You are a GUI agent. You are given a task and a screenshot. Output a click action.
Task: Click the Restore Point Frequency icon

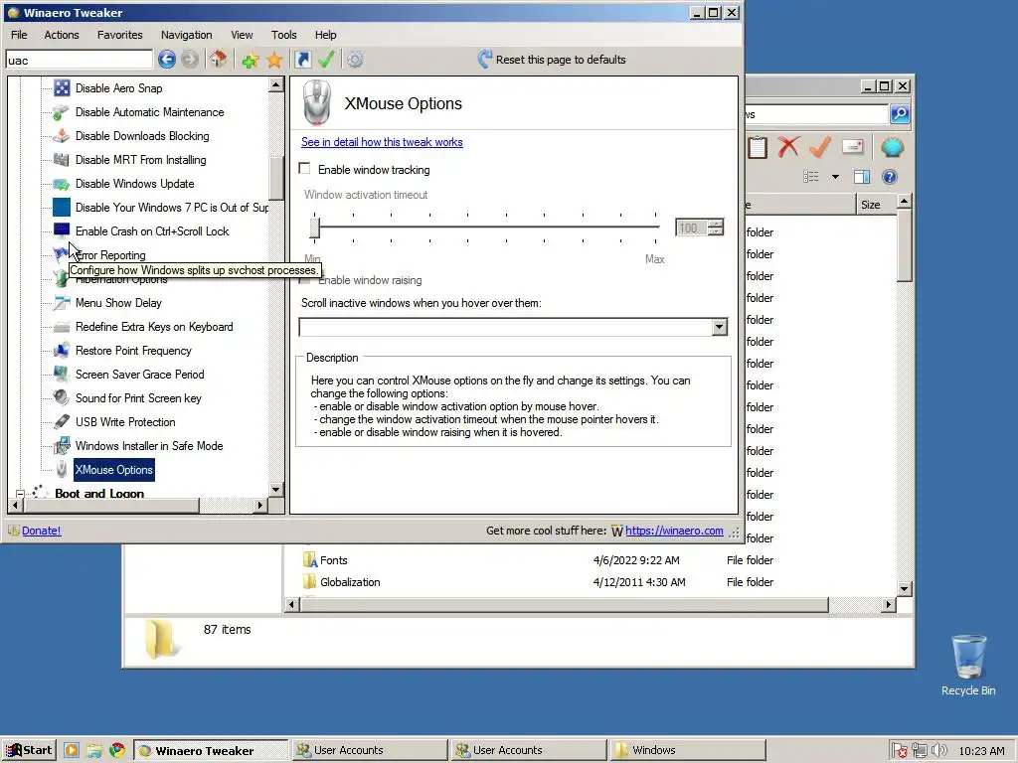click(x=62, y=351)
